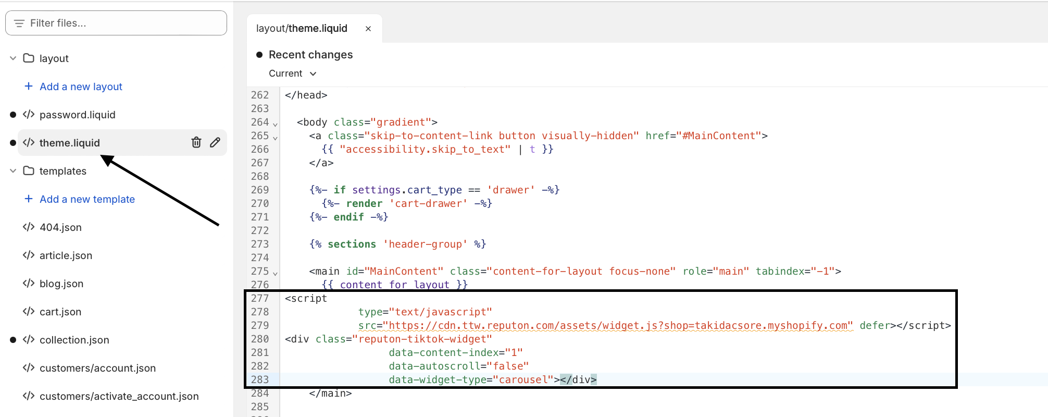This screenshot has width=1048, height=417.
Task: Switch to the layout/theme.liquid tab
Action: [302, 29]
